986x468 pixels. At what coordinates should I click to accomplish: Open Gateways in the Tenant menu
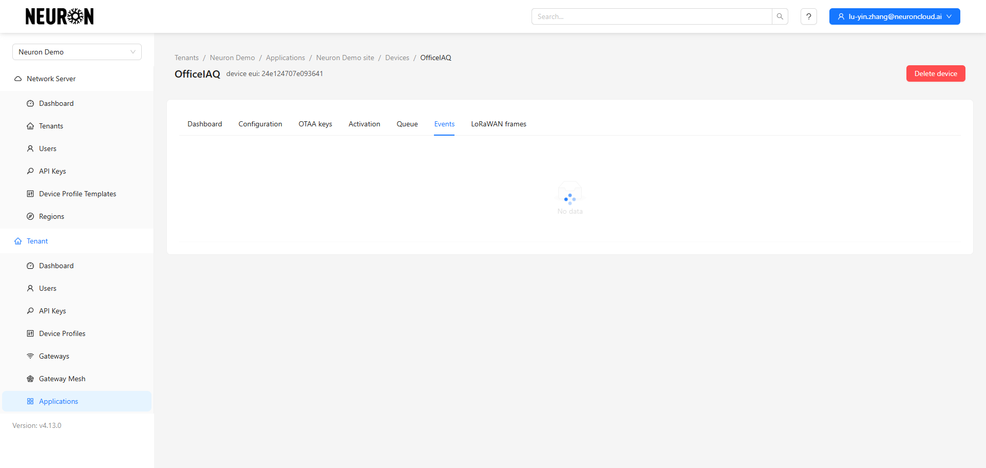pyautogui.click(x=77, y=356)
